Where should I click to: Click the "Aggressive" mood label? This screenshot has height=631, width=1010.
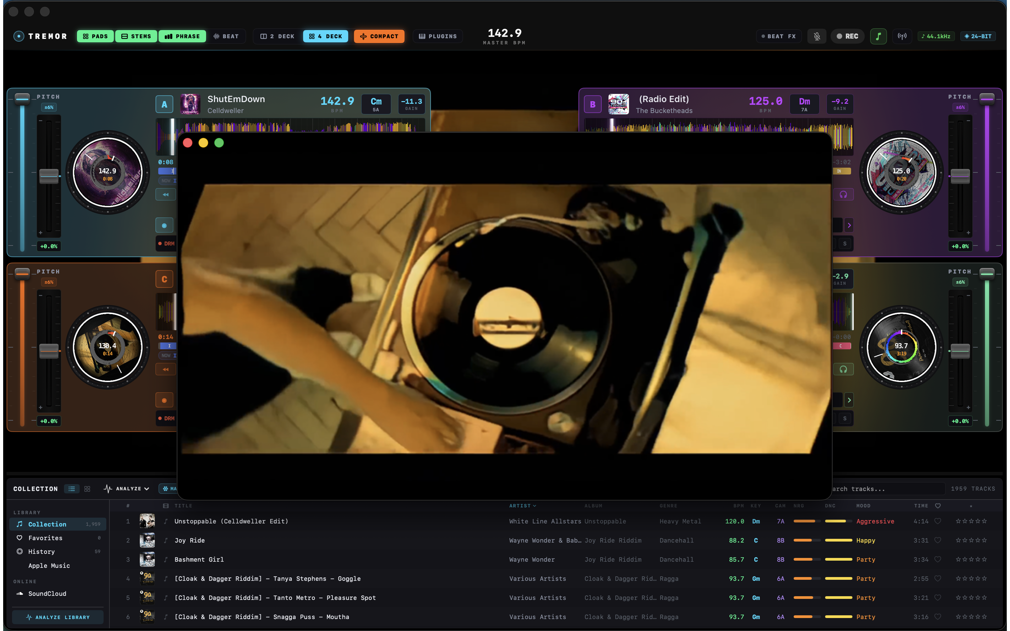point(875,521)
